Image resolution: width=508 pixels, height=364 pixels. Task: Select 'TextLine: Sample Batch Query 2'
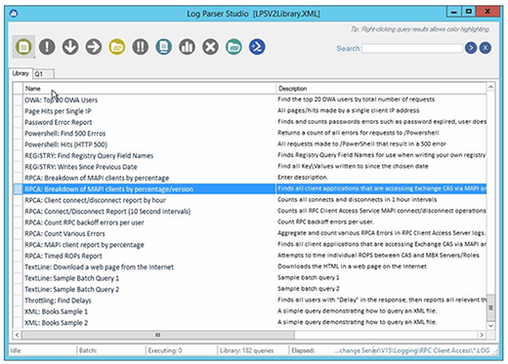(x=72, y=289)
